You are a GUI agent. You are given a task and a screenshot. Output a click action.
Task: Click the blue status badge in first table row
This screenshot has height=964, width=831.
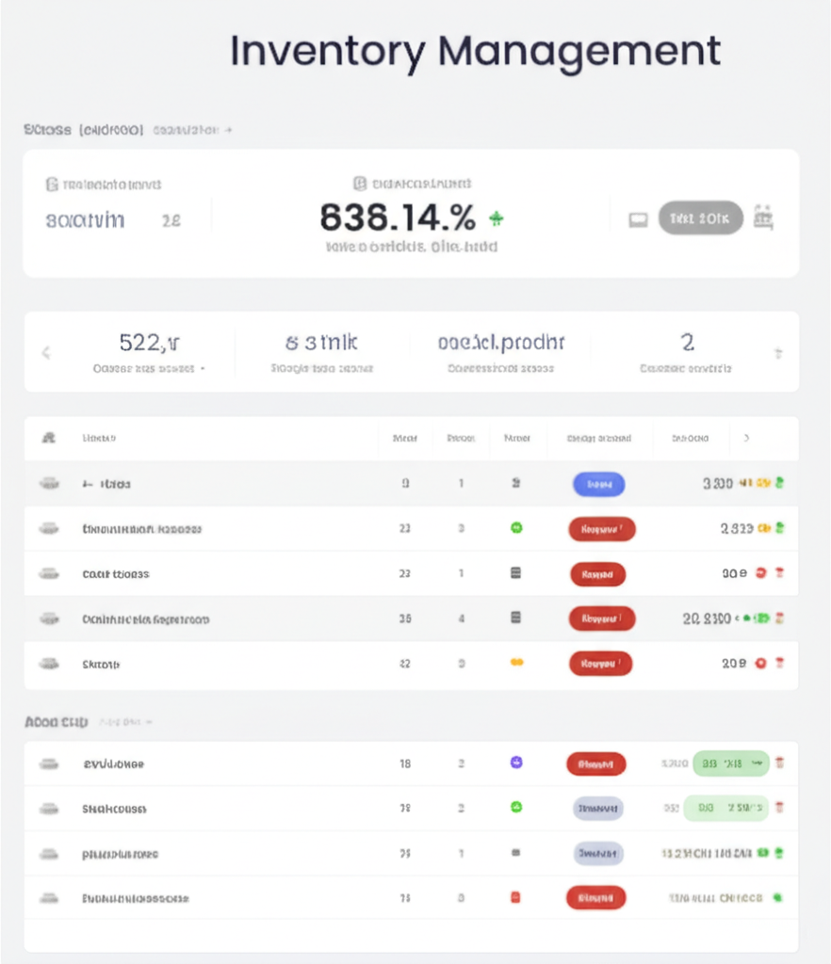pos(598,484)
